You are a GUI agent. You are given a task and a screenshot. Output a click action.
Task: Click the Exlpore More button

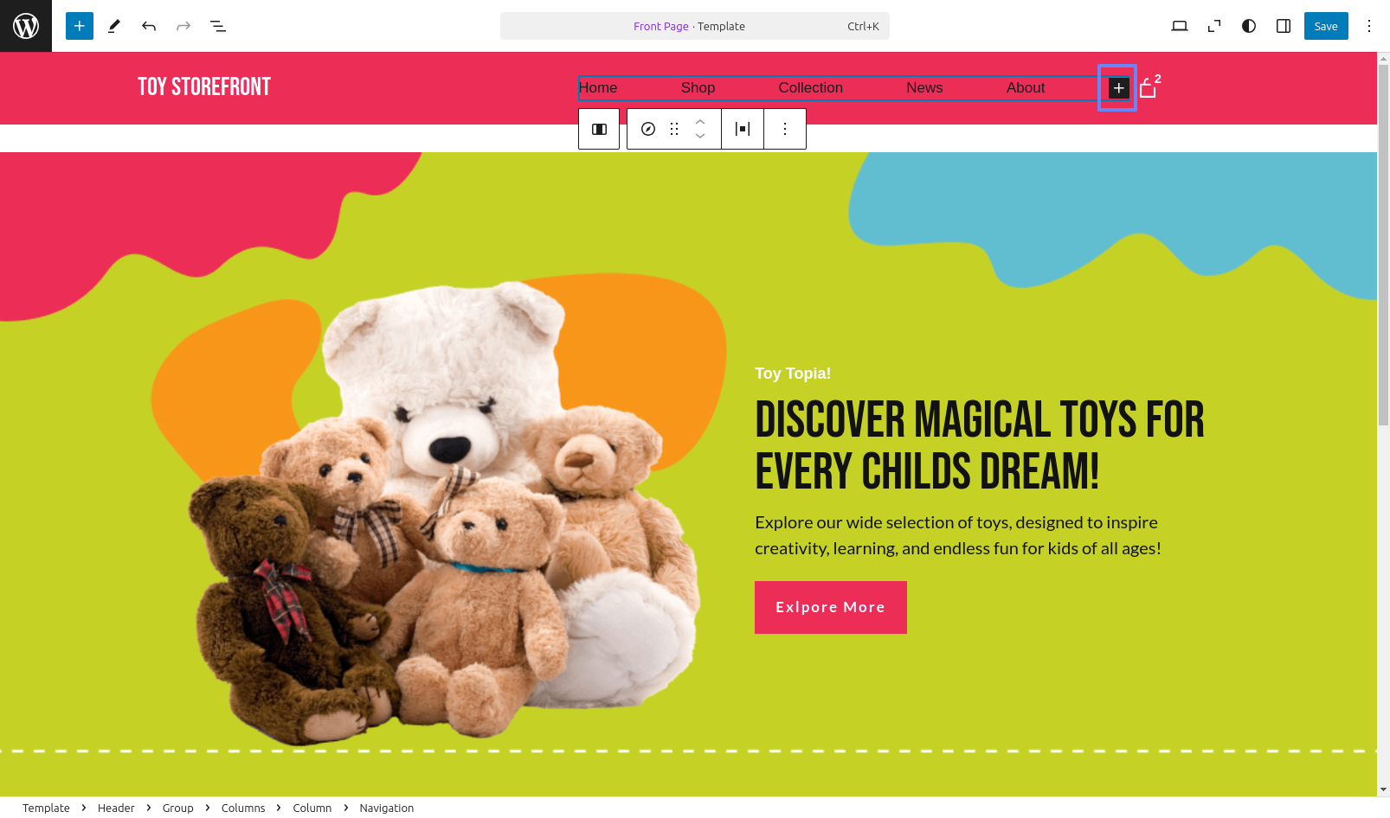pos(831,607)
